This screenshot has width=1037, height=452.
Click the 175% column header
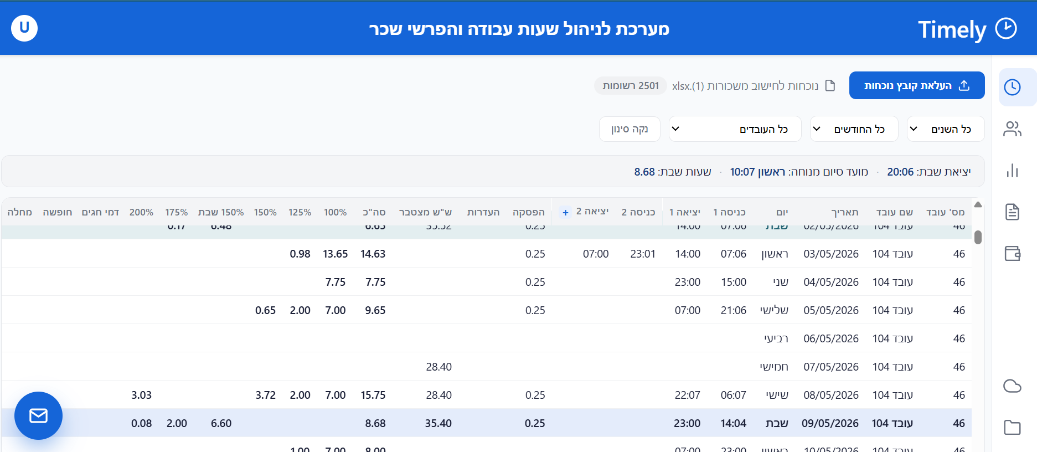[x=177, y=212]
